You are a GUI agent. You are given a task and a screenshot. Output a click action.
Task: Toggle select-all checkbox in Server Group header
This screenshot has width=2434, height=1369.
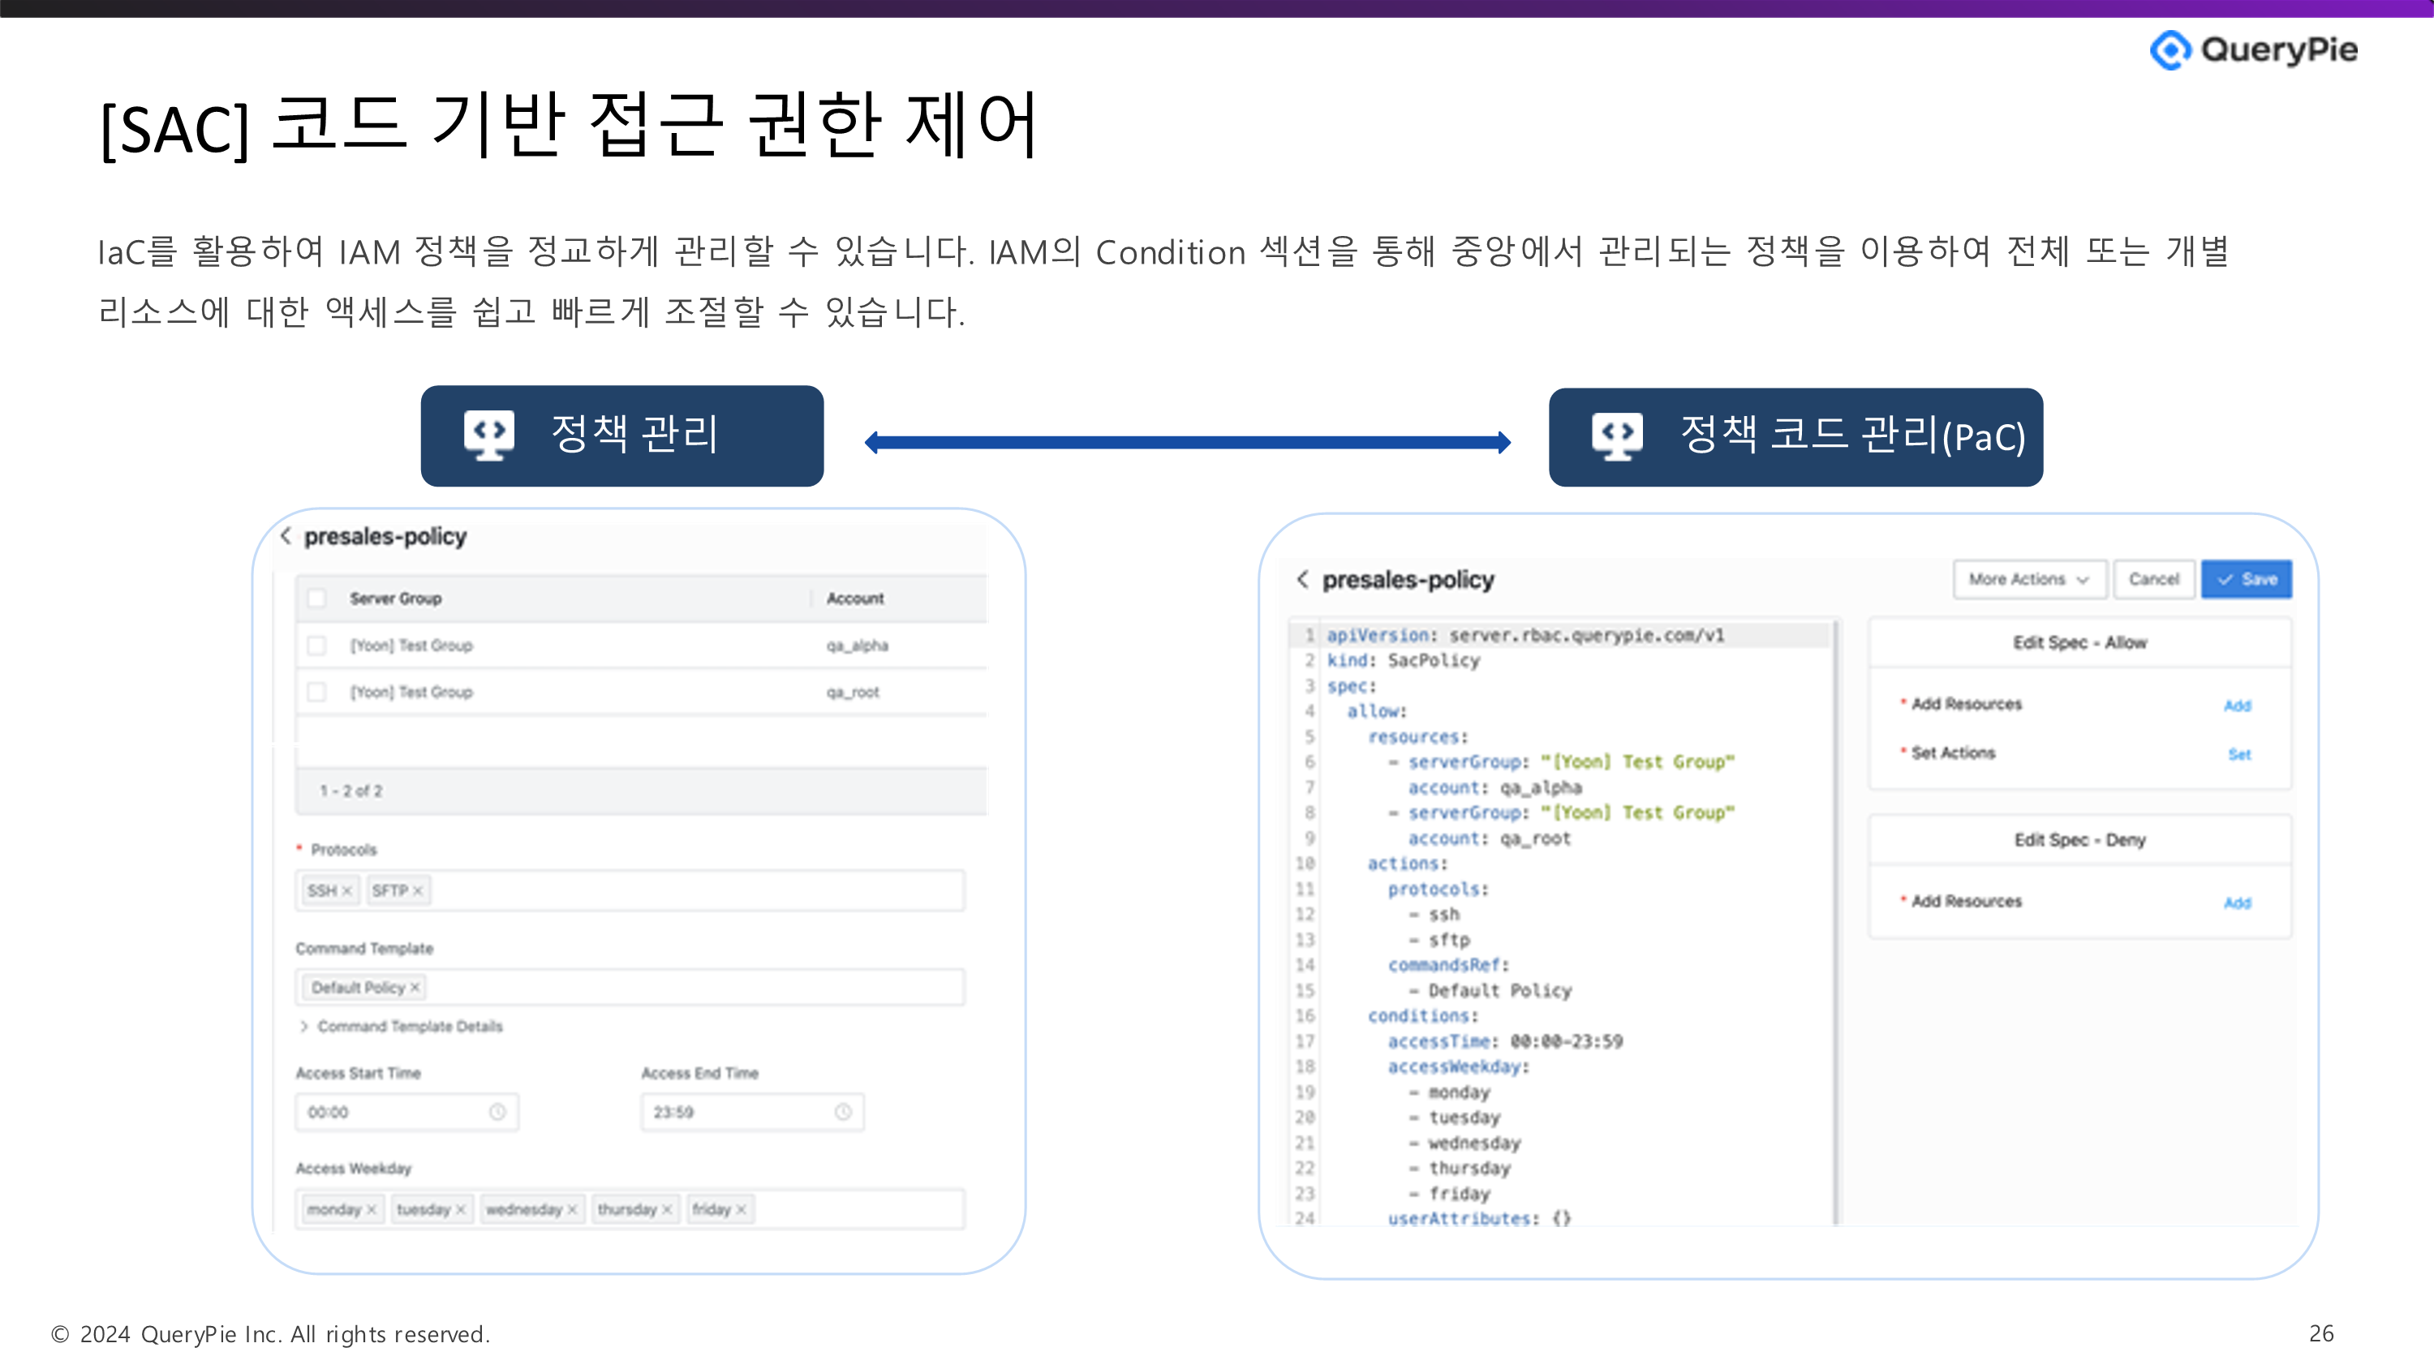tap(316, 598)
